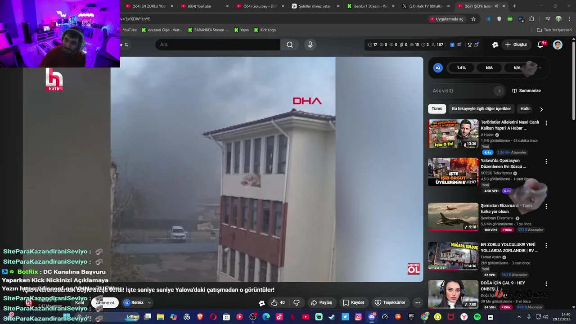Toggle the Brave shields icon in address bar
This screenshot has width=576, height=324.
pos(499,19)
